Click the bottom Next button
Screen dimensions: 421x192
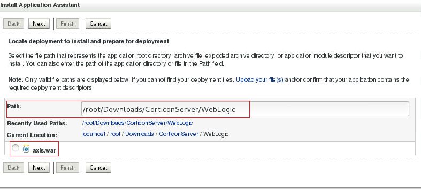(39, 167)
